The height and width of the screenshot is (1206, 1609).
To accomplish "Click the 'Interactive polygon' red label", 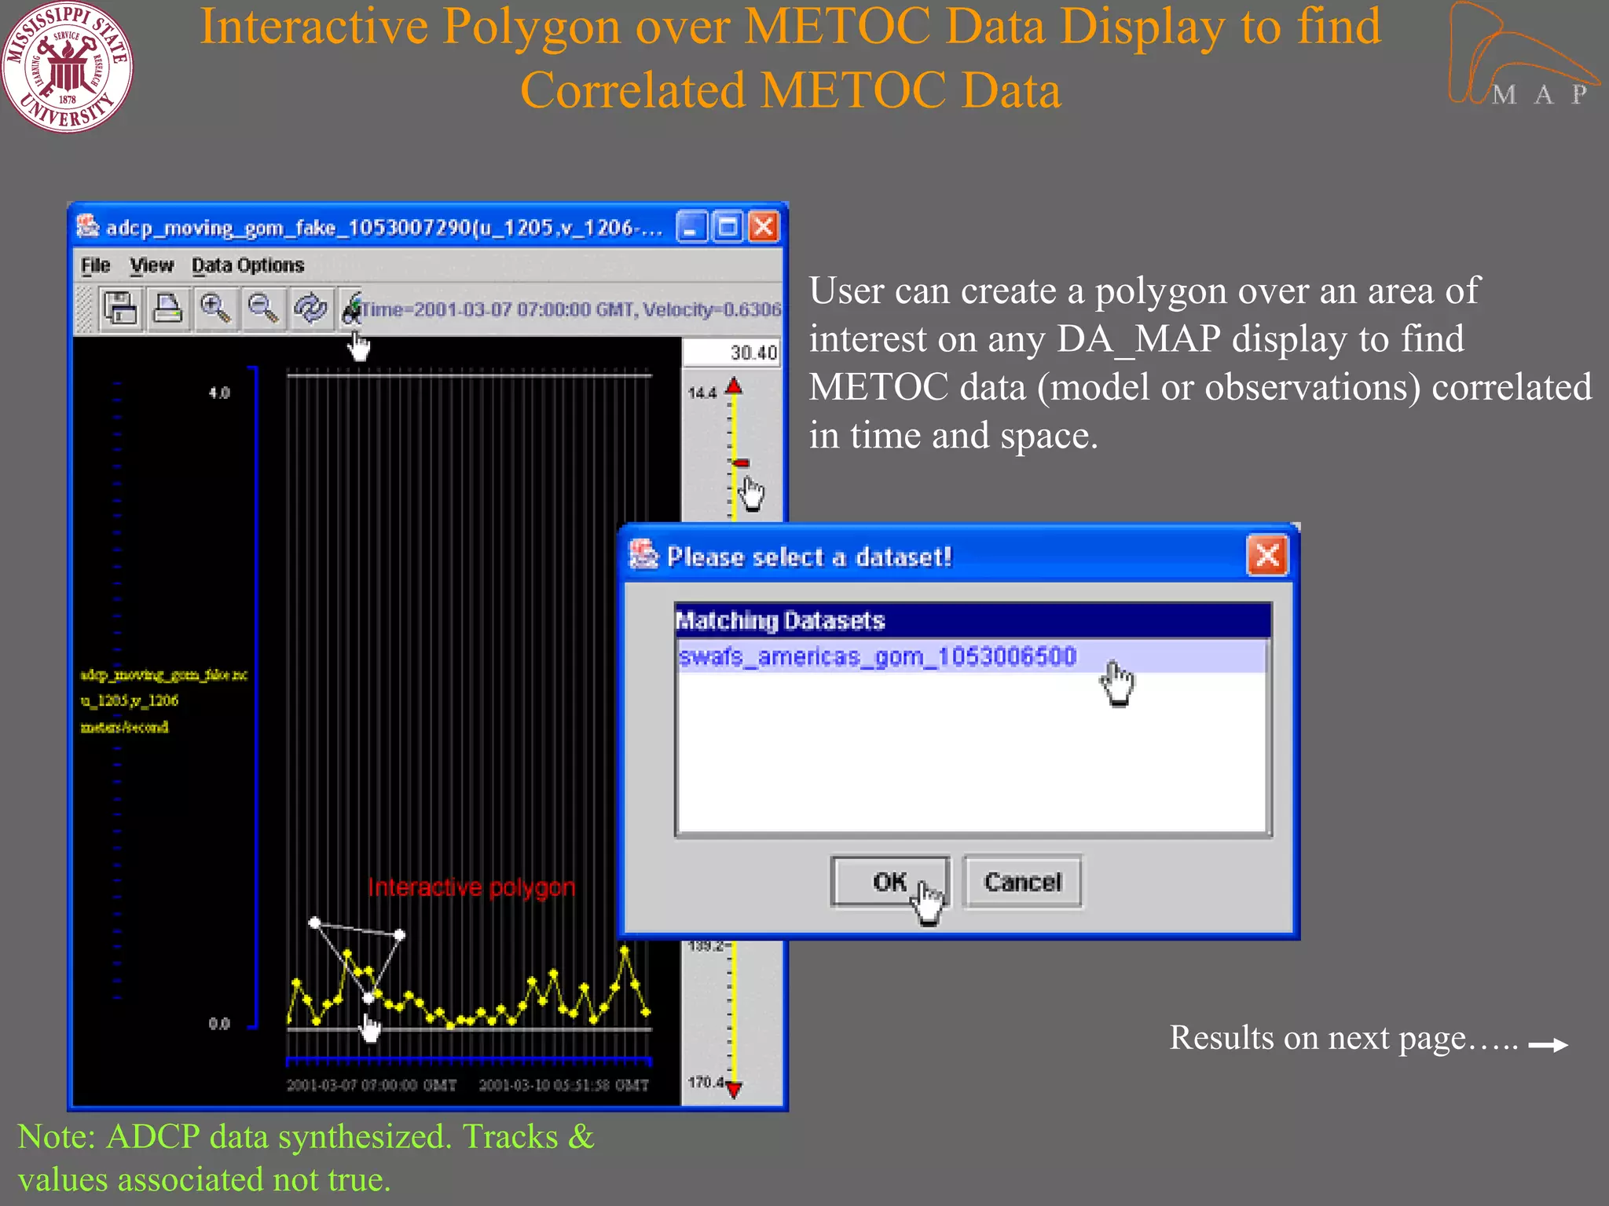I will point(471,887).
